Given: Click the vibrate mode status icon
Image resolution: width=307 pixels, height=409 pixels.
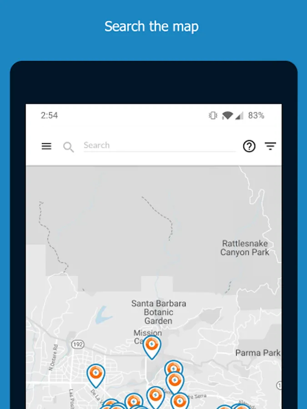Looking at the screenshot, I should point(213,115).
